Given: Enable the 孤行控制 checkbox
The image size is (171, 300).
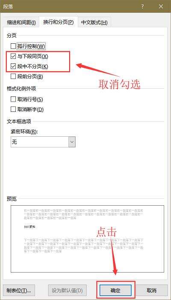Looking at the screenshot, I should point(13,46).
